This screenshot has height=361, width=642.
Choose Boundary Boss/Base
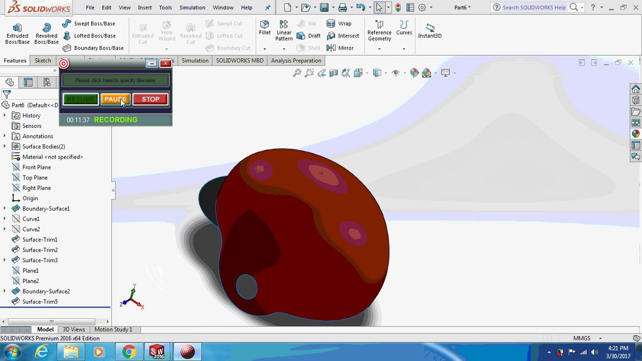pos(93,48)
